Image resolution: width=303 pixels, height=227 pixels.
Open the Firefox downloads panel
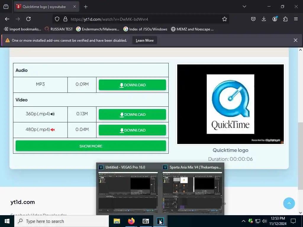coord(264,19)
